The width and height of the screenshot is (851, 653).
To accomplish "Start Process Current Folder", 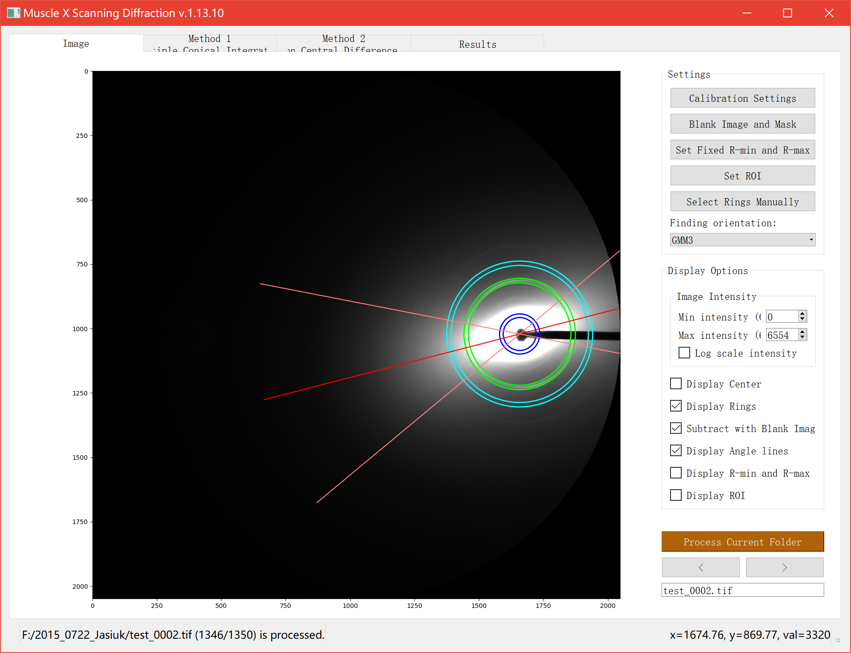I will [742, 542].
